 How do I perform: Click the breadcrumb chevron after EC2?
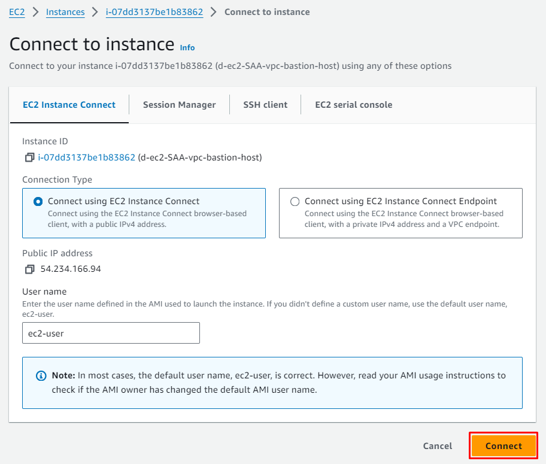pos(35,12)
